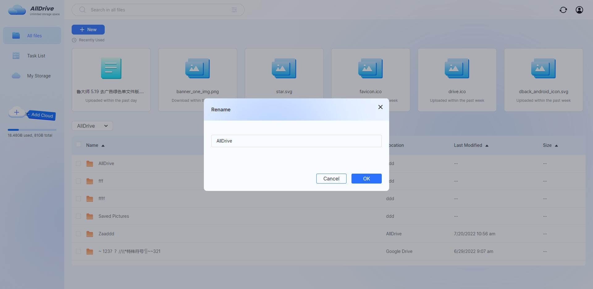Viewport: 593px width, 289px height.
Task: Check the Saved Pictures row checkbox
Action: click(x=78, y=216)
